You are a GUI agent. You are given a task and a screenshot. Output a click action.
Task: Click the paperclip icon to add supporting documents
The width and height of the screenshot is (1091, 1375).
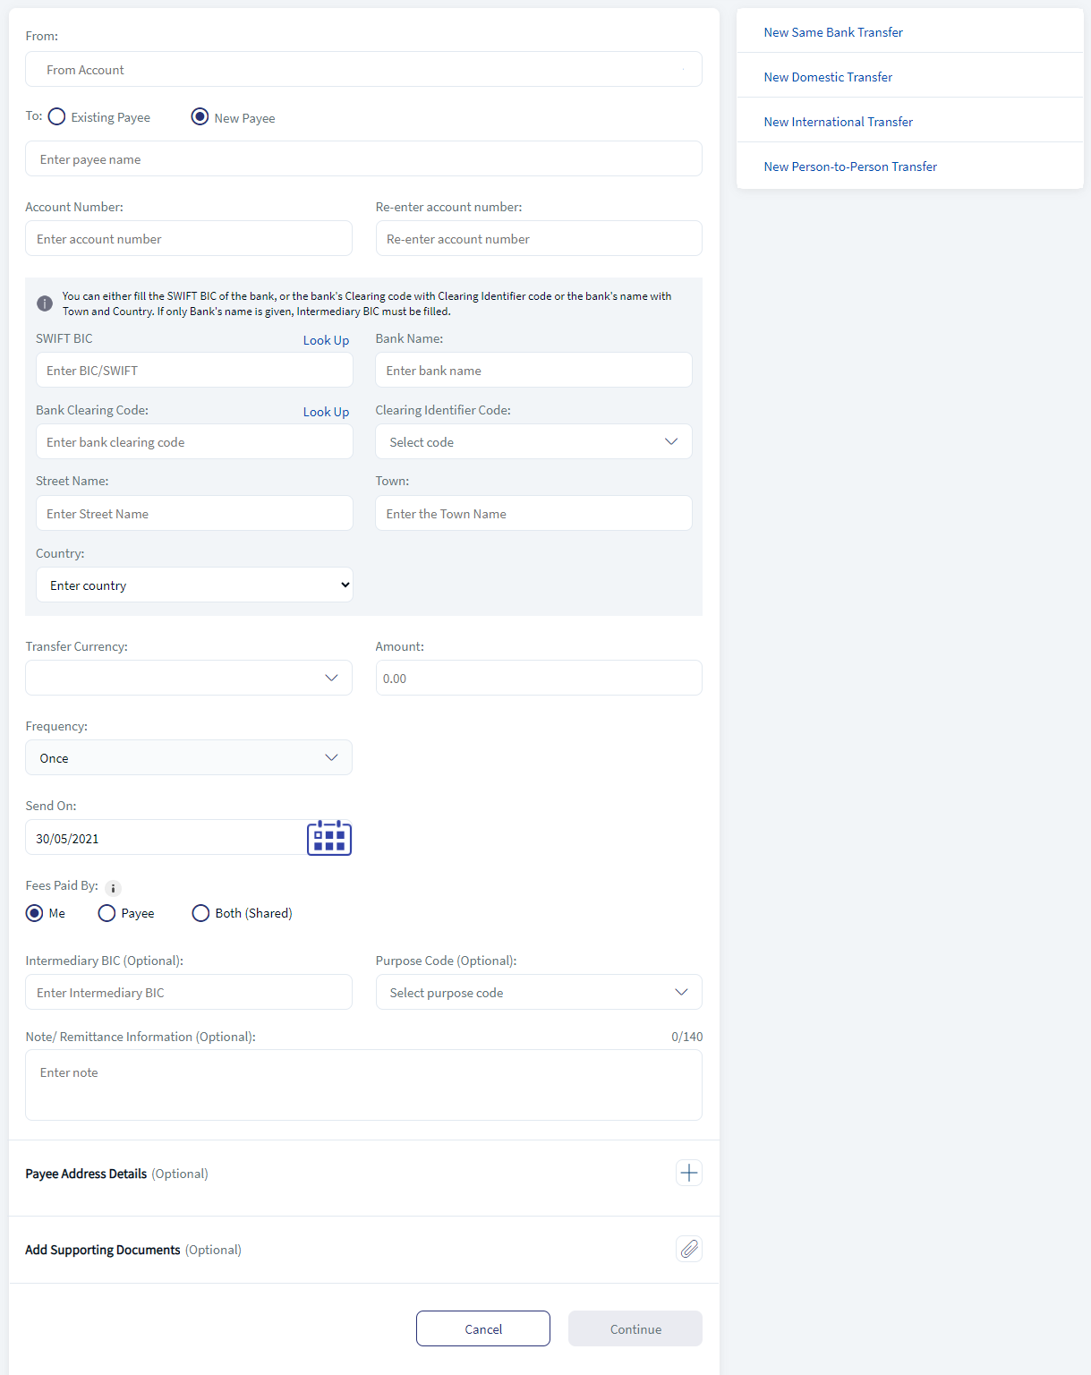(689, 1249)
